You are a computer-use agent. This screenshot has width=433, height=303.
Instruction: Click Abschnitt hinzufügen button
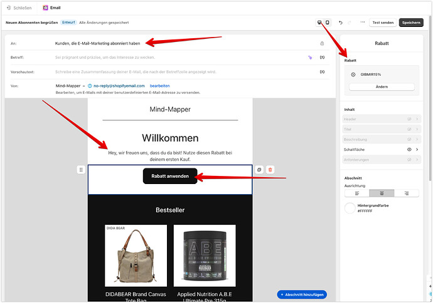click(x=302, y=294)
